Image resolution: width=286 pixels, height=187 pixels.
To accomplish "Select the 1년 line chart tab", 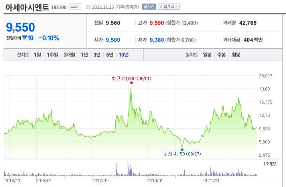I will coord(84,55).
